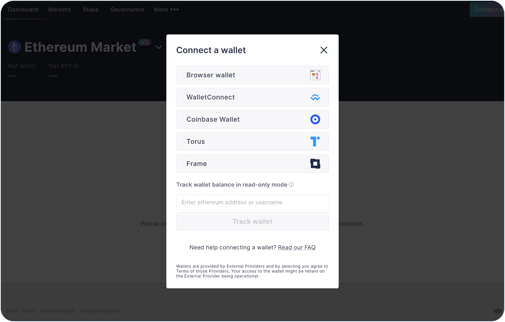
Task: Select the Torus wallet icon
Action: 315,141
